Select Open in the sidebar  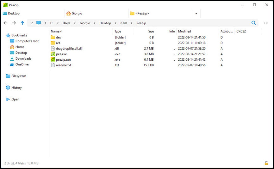point(15,99)
